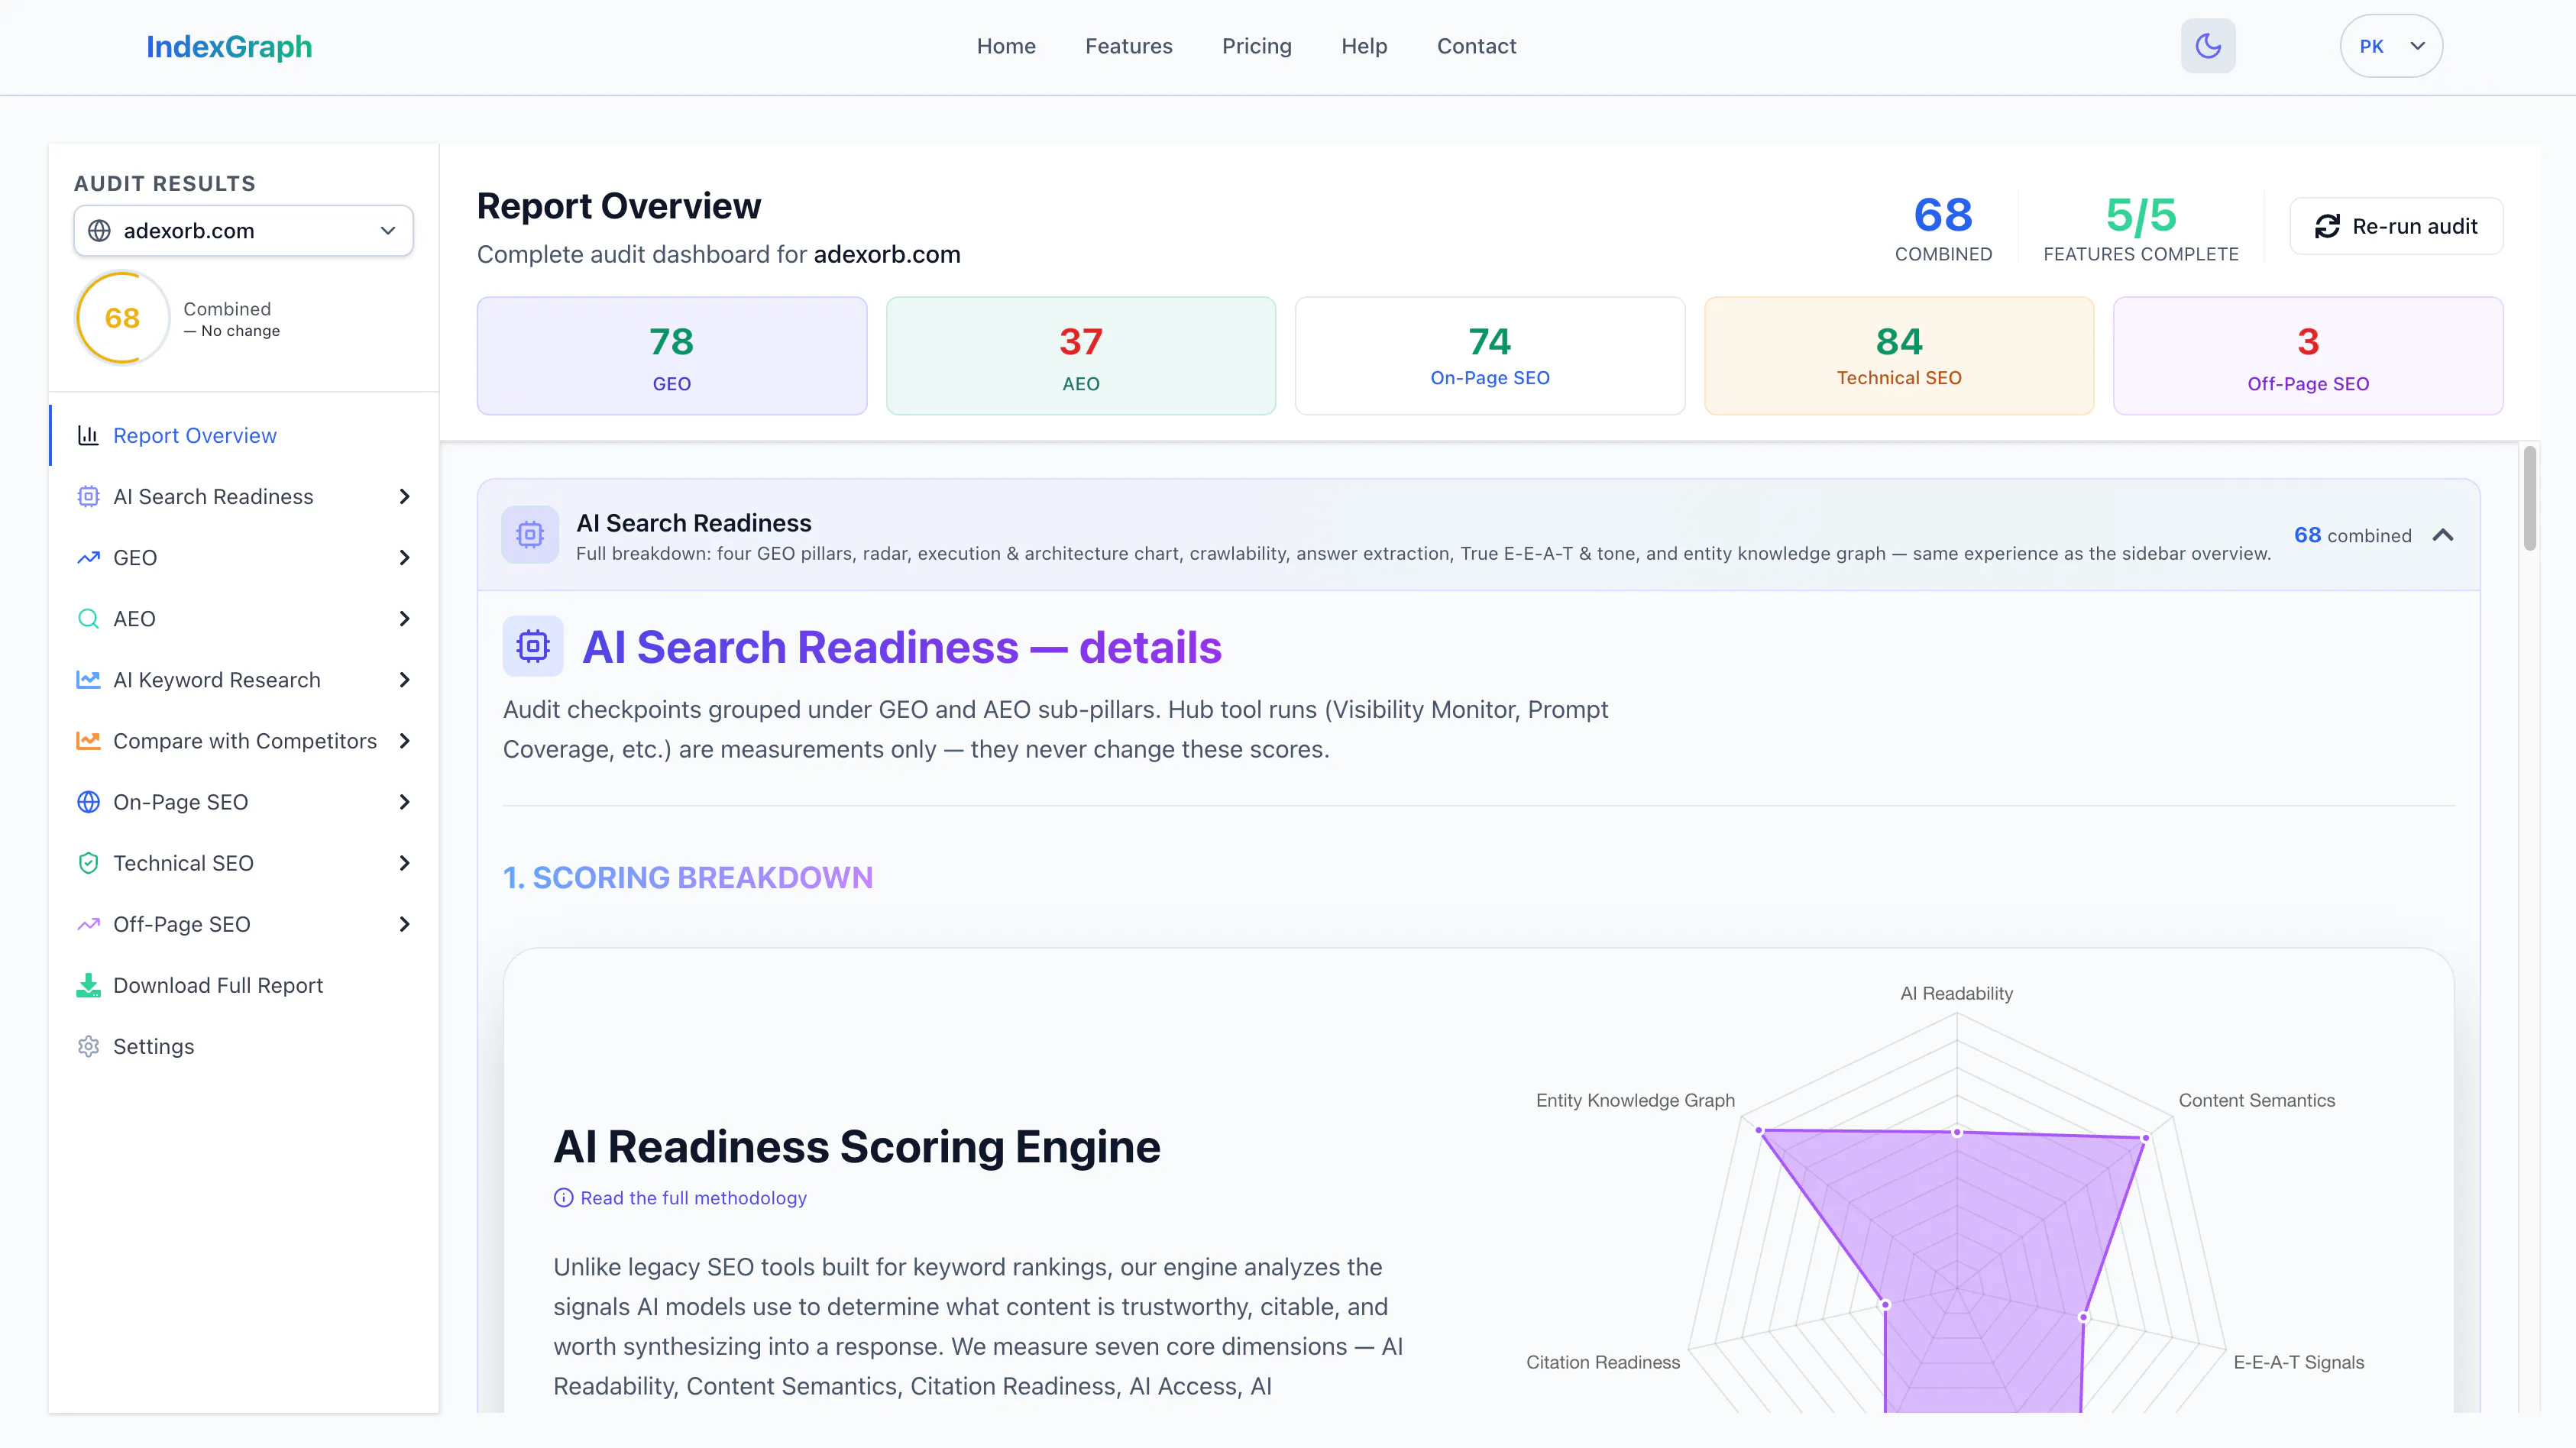
Task: Expand AI Search Readiness sidebar chevron
Action: point(405,497)
